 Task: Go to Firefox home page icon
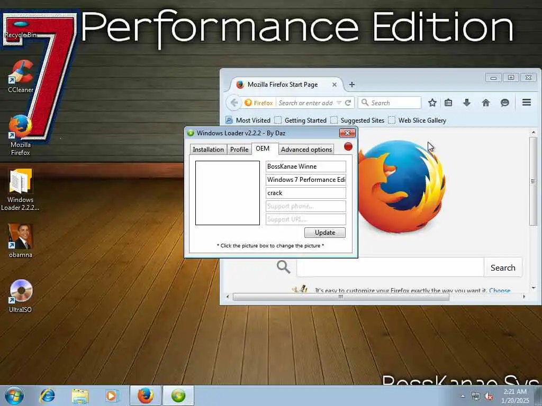coord(486,103)
